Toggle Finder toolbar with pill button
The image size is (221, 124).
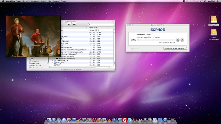point(113,22)
